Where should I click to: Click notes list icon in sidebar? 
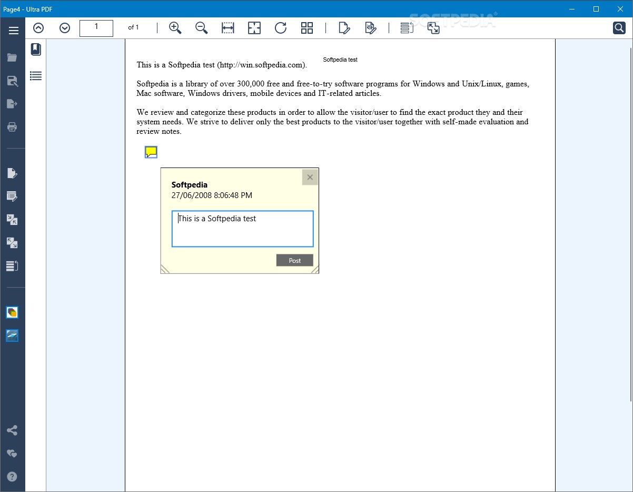12,196
